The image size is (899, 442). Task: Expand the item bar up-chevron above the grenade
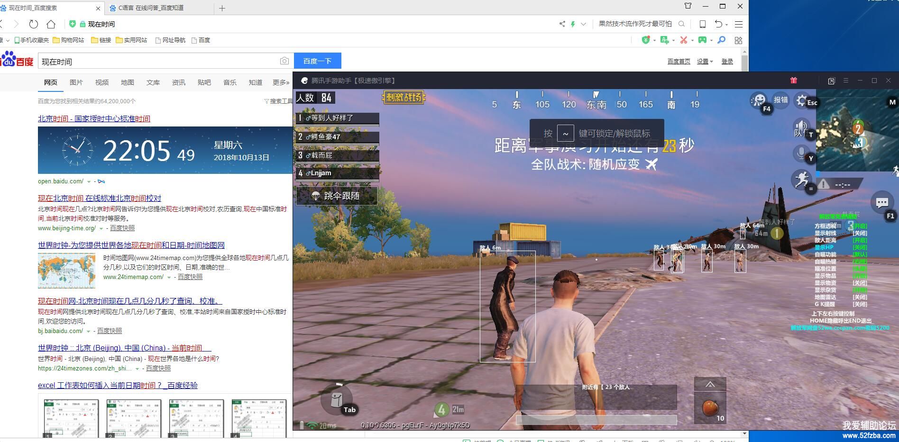[710, 384]
